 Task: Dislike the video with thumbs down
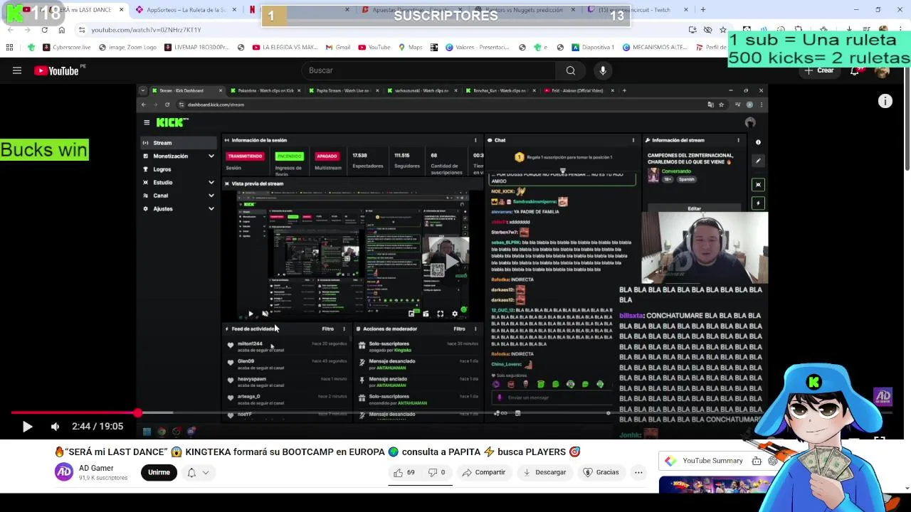(x=436, y=472)
